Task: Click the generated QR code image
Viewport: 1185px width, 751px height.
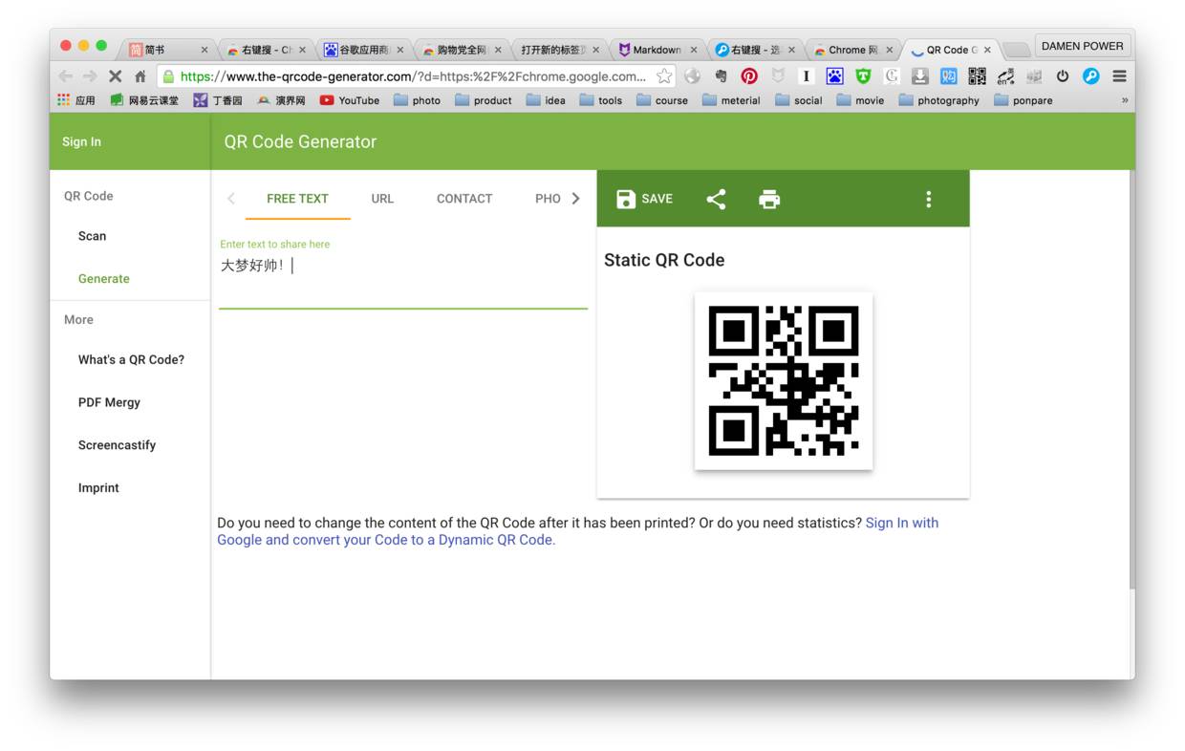Action: (784, 380)
